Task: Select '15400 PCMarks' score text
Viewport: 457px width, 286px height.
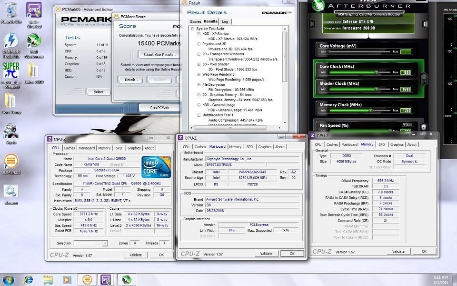Action: (x=159, y=43)
